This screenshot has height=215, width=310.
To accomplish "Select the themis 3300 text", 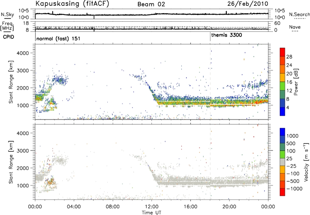I will [x=227, y=35].
